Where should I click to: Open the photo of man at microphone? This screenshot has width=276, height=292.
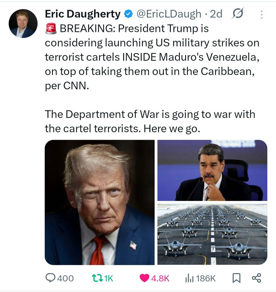(212, 170)
